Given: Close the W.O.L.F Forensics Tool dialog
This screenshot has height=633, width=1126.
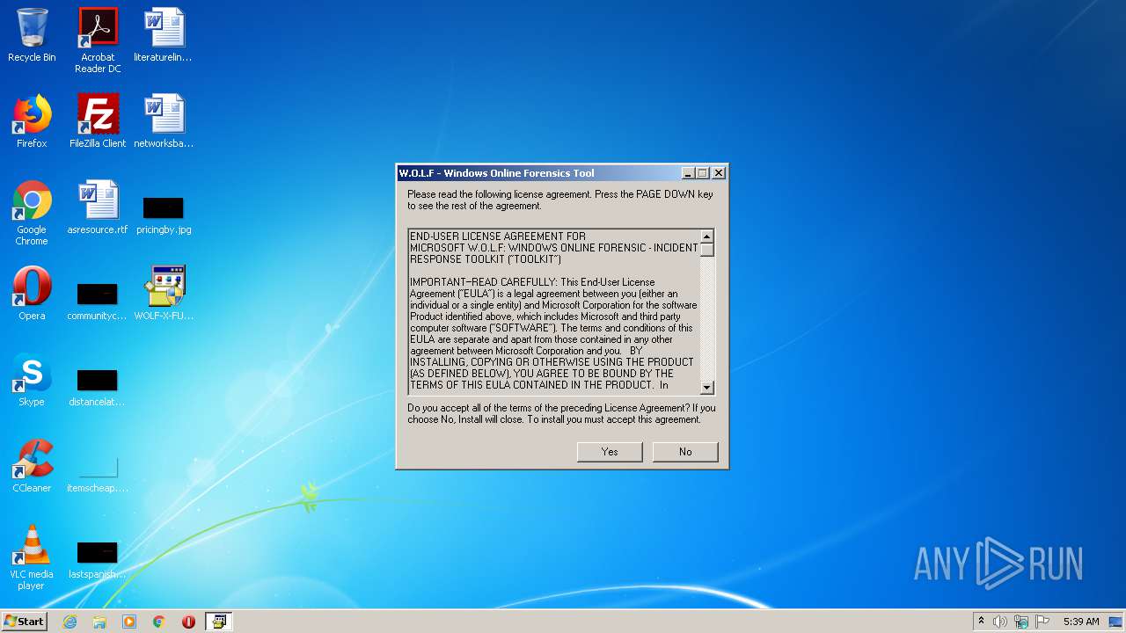Looking at the screenshot, I should pyautogui.click(x=719, y=173).
